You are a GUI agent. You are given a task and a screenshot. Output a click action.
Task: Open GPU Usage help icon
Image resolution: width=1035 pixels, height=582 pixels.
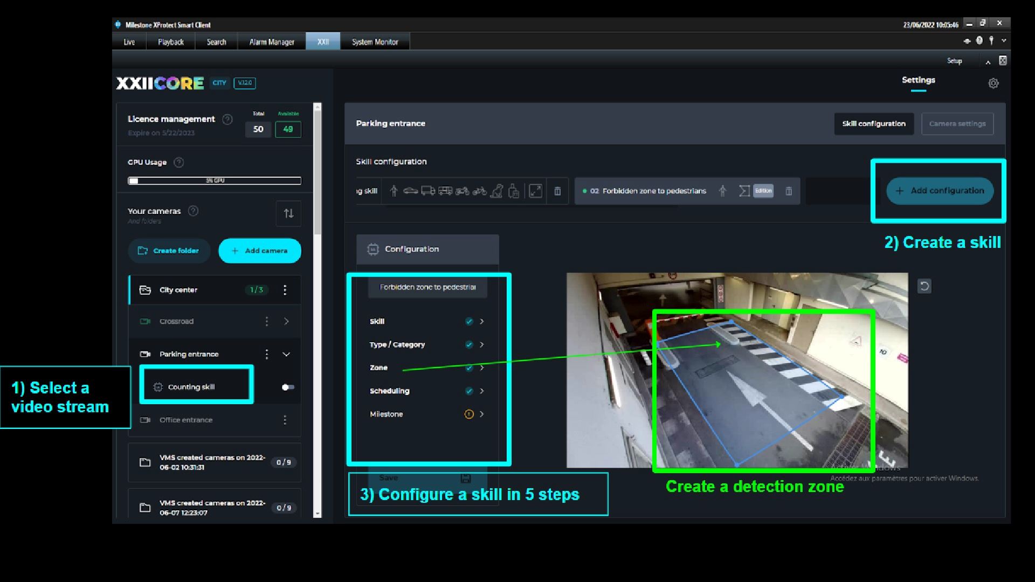[x=179, y=162]
